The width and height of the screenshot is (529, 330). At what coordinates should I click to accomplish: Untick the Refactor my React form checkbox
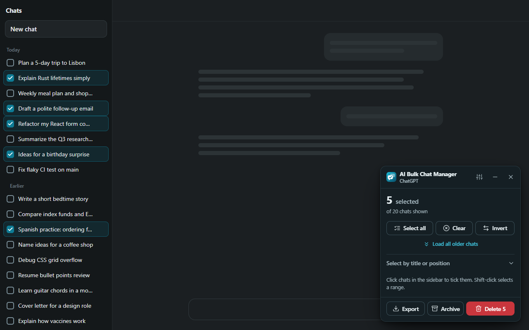coord(10,124)
